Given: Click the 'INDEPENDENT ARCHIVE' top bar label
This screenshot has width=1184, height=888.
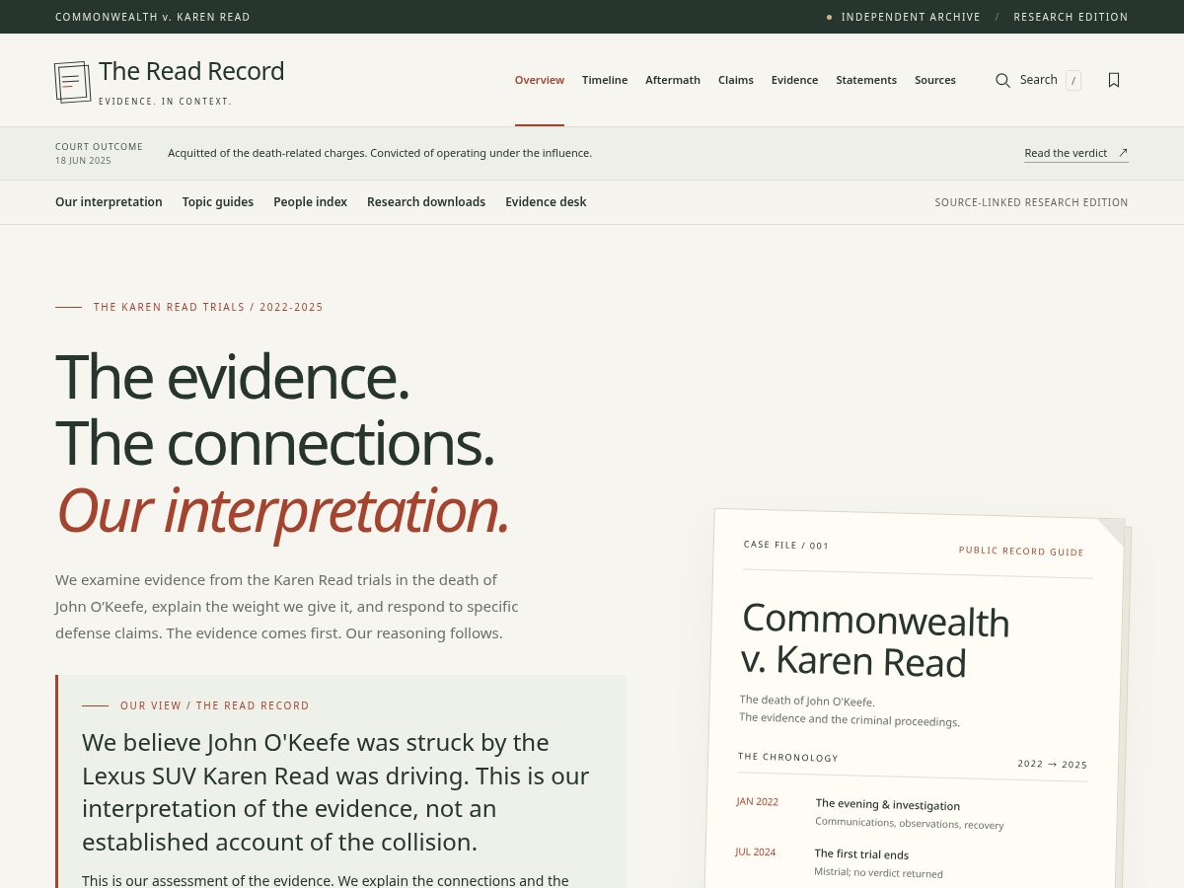Looking at the screenshot, I should pos(911,17).
